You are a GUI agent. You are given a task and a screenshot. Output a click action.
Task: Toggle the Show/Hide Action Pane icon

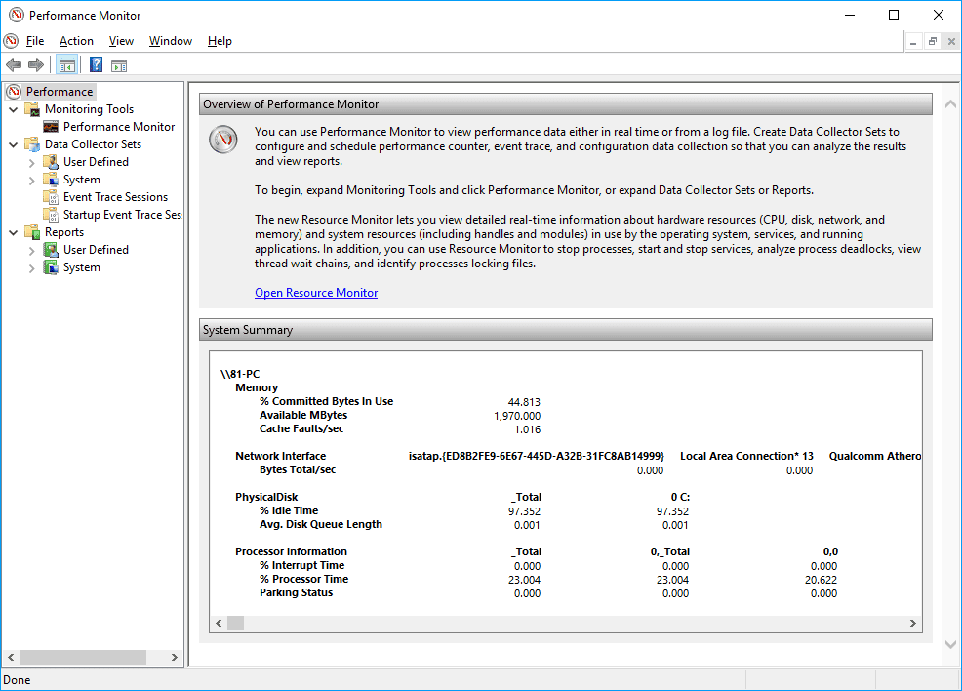pyautogui.click(x=119, y=65)
